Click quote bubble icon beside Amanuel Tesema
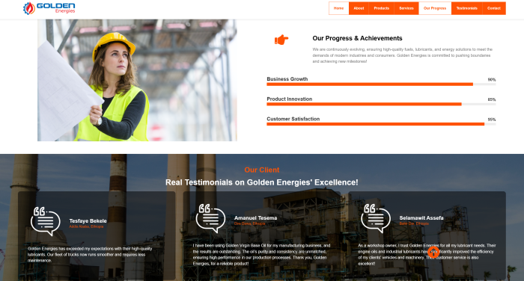Image resolution: width=524 pixels, height=281 pixels. click(x=210, y=218)
